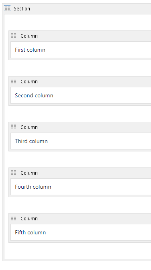Select the Column label above Second column
151x270 pixels.
(29, 81)
